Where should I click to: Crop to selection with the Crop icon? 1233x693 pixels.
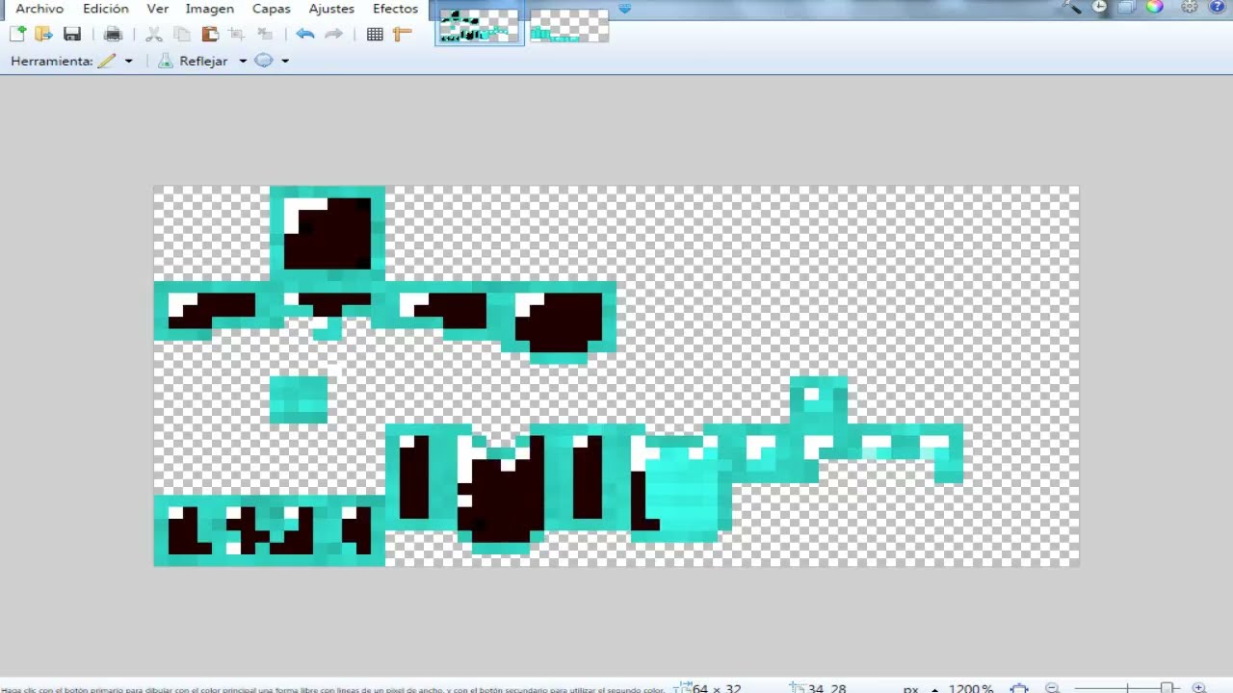coord(237,34)
